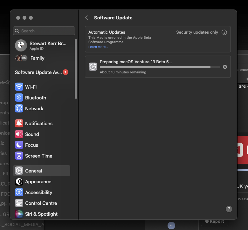Open Accessibility icon in sidebar

coord(19,192)
